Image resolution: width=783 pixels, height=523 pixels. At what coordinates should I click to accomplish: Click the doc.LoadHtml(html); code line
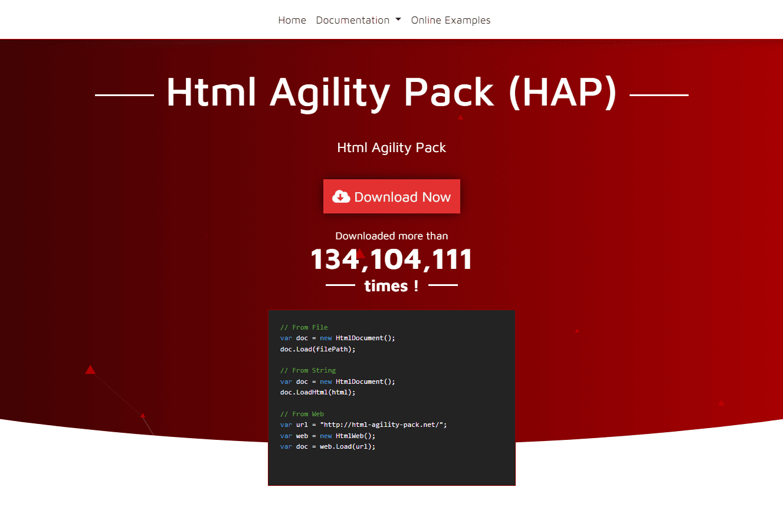pos(318,392)
